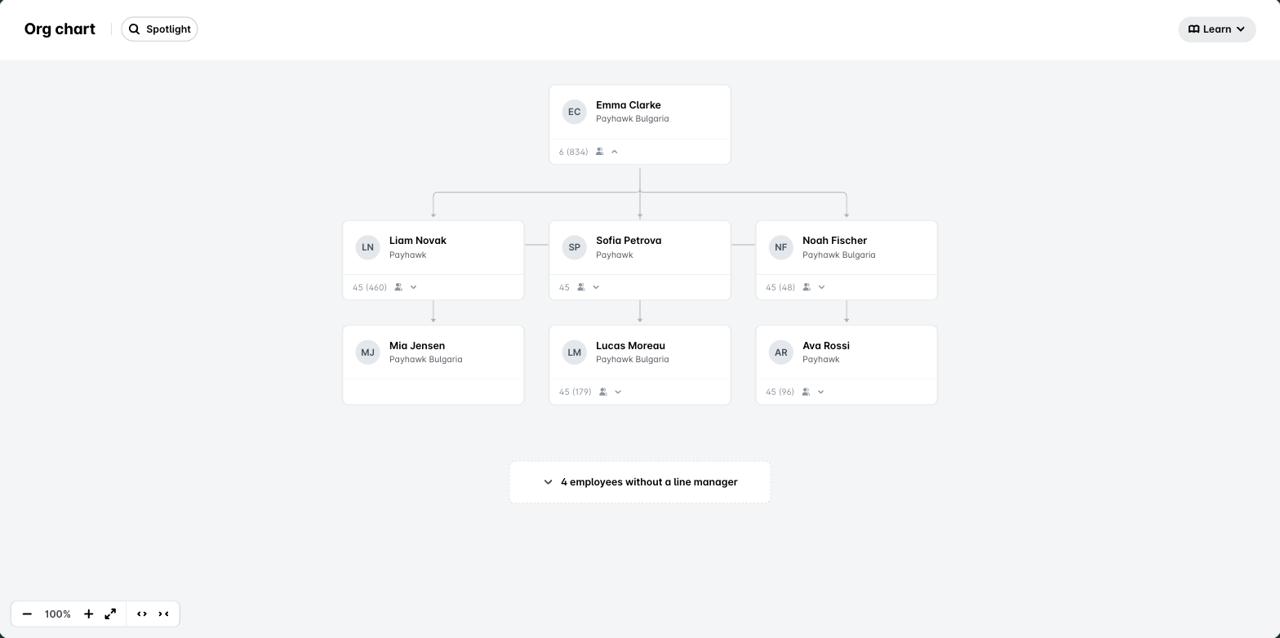Screen dimensions: 1280x638
Task: Select the Sofia Petrova name
Action: click(629, 241)
